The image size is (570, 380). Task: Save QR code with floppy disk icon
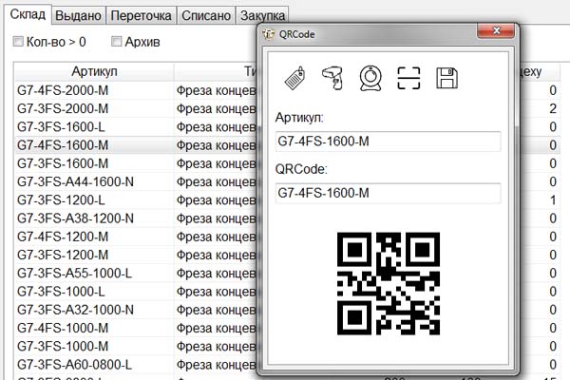(446, 78)
